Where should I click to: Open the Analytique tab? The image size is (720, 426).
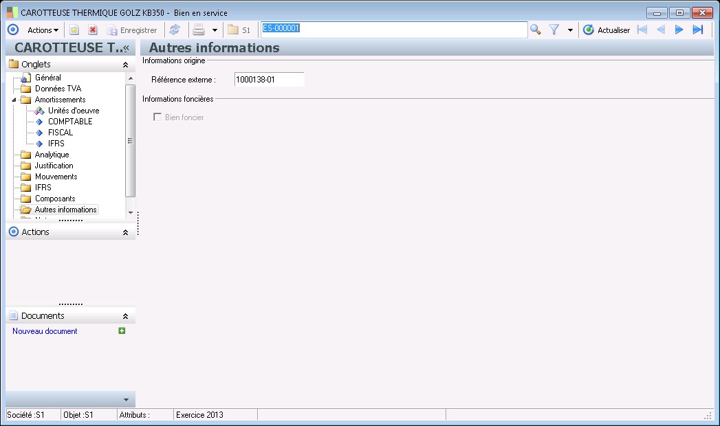[52, 155]
